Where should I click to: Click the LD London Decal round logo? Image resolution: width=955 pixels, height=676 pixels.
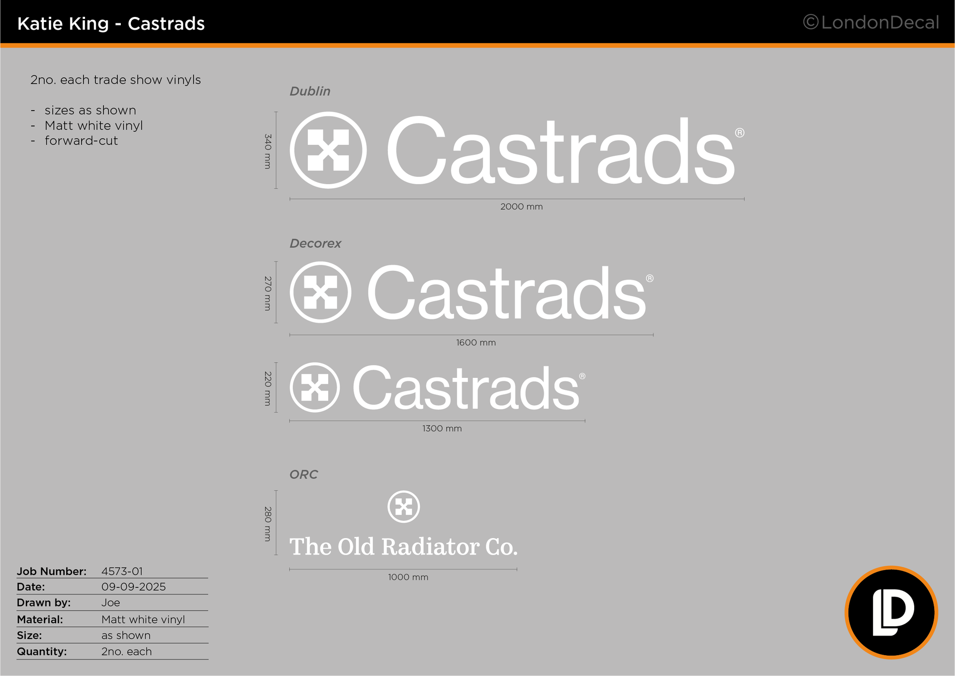tap(891, 612)
